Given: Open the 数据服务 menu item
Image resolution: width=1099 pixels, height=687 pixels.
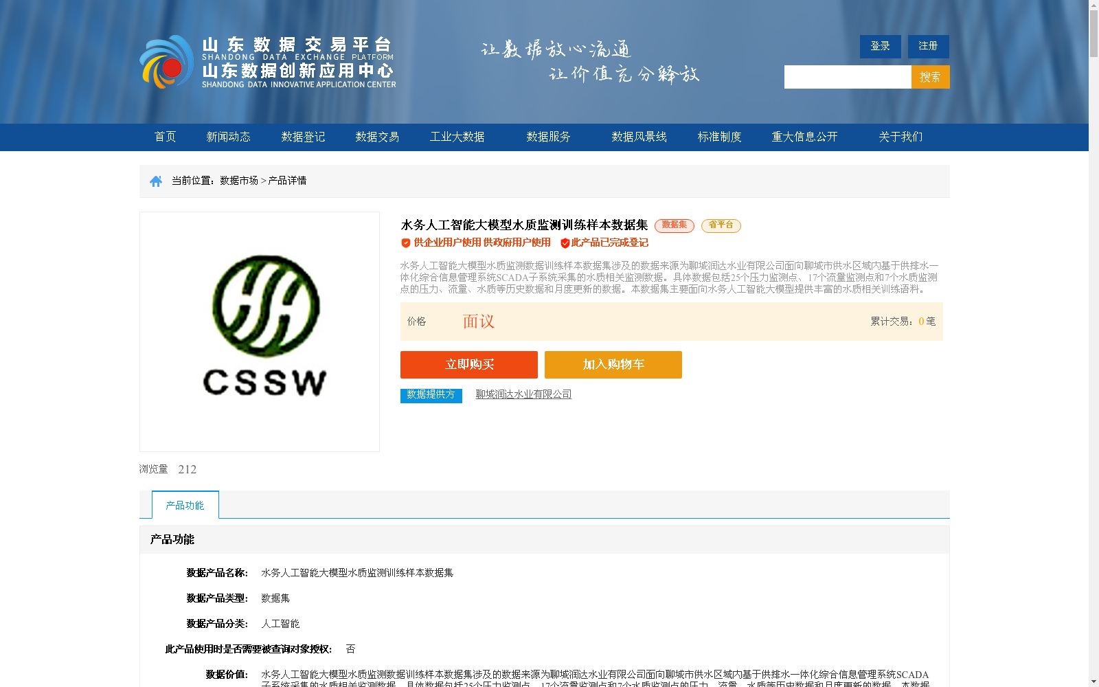Looking at the screenshot, I should (x=549, y=137).
